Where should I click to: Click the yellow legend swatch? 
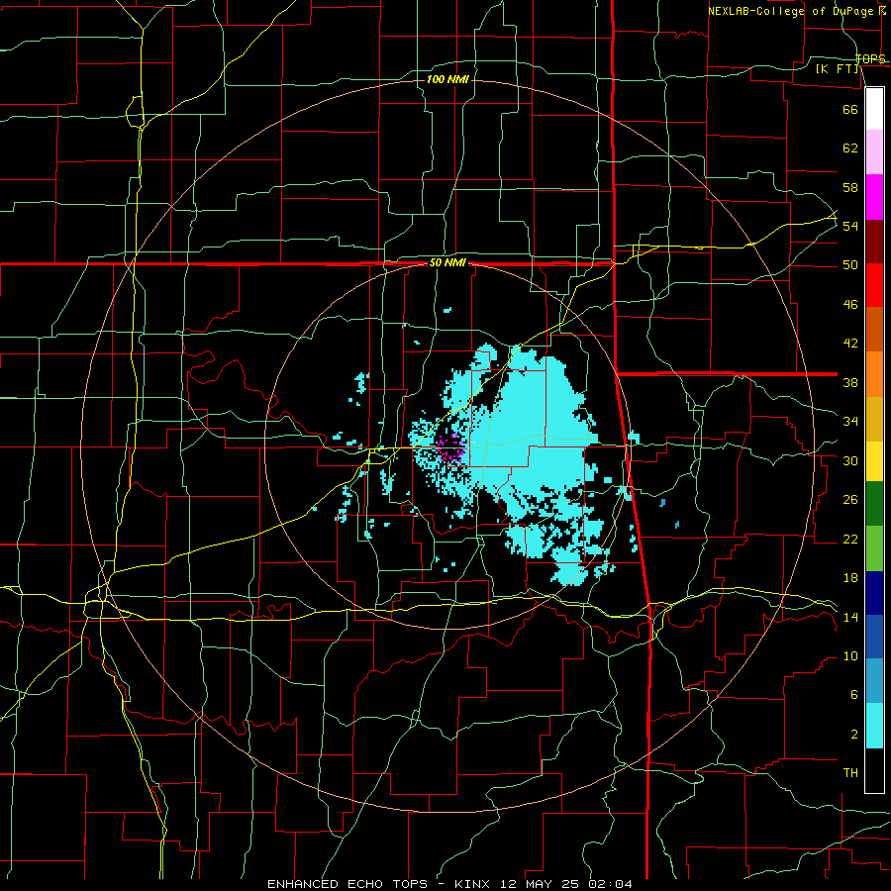click(874, 461)
